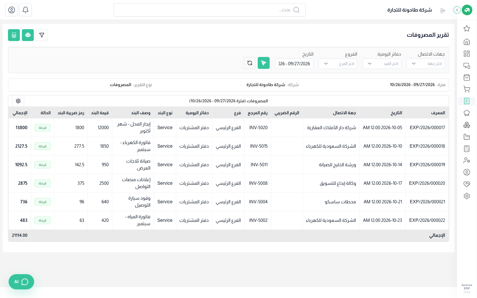This screenshot has height=298, width=477.
Task: Open the shopping cart icon in sidebar
Action: (x=467, y=89)
